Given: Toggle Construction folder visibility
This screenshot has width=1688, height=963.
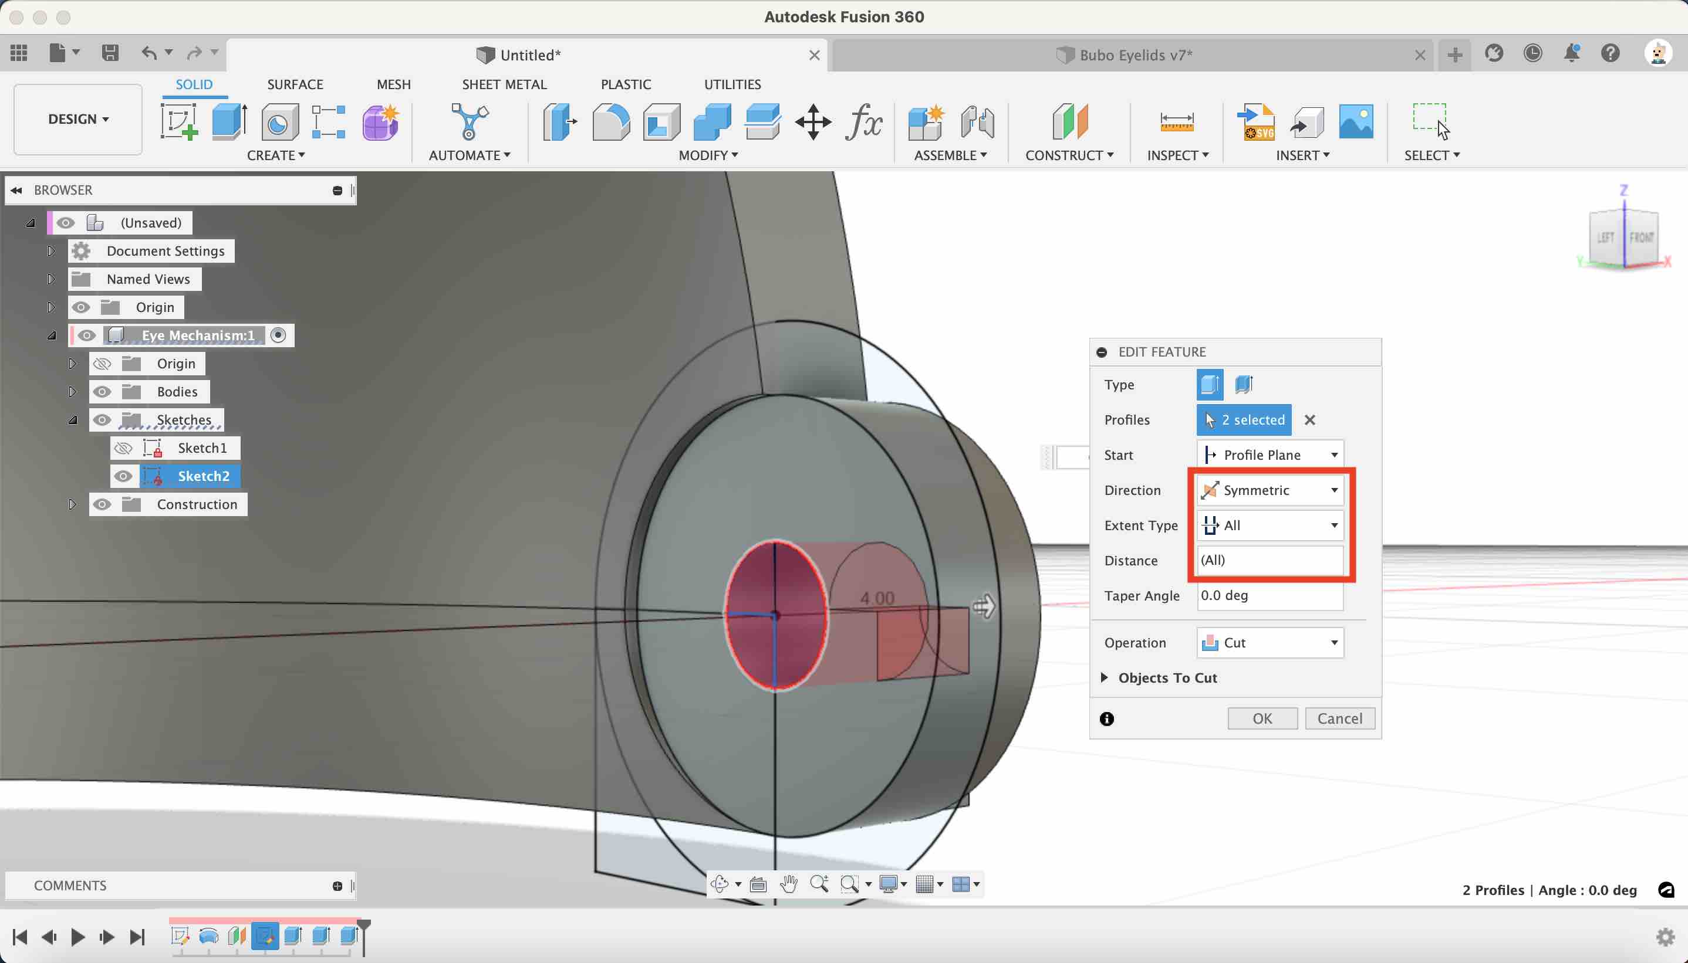Looking at the screenshot, I should point(101,504).
